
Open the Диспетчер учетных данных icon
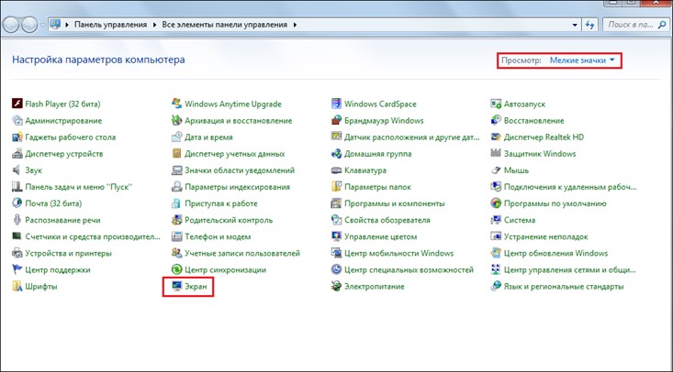177,153
